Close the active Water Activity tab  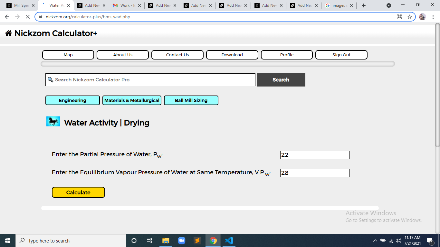pos(68,5)
